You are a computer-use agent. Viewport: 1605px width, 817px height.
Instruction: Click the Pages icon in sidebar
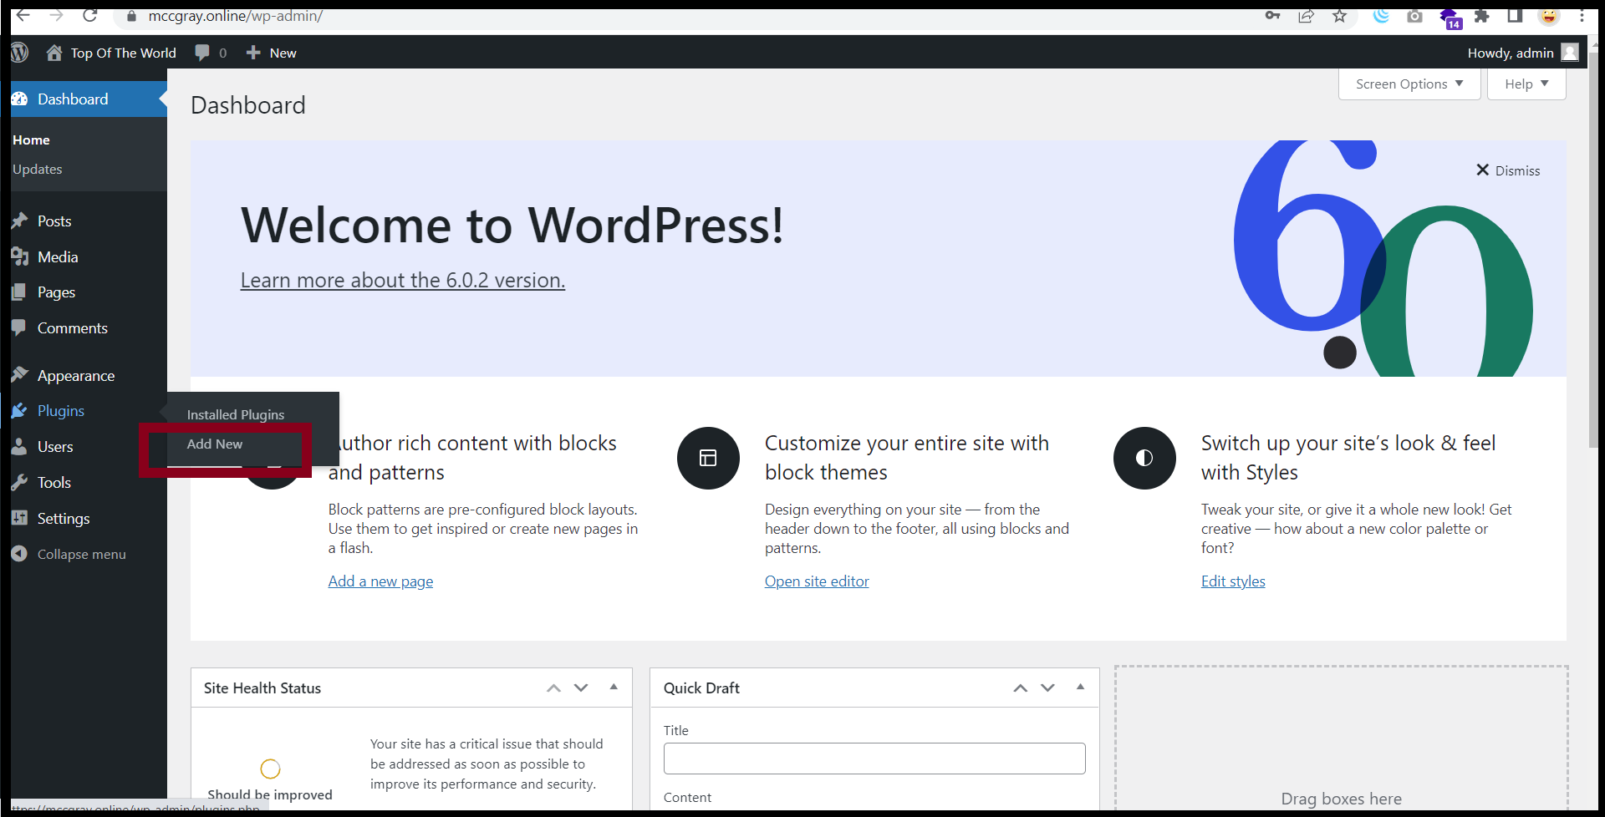(19, 292)
